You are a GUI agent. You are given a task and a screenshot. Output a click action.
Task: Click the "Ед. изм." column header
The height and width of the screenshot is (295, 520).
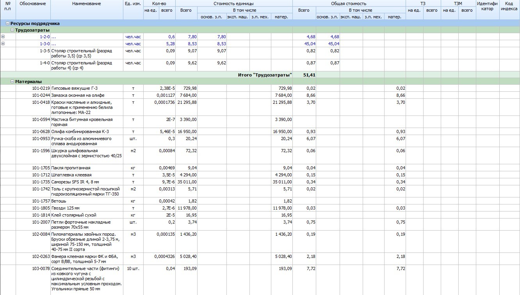133,4
